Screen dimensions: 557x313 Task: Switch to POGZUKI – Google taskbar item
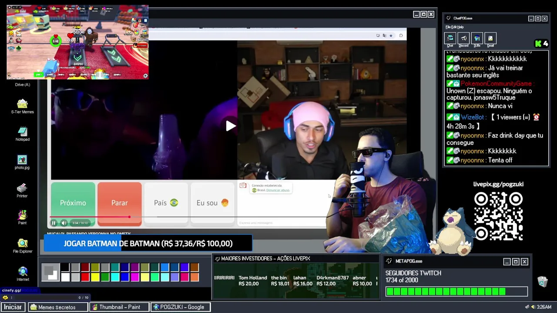[x=181, y=307]
